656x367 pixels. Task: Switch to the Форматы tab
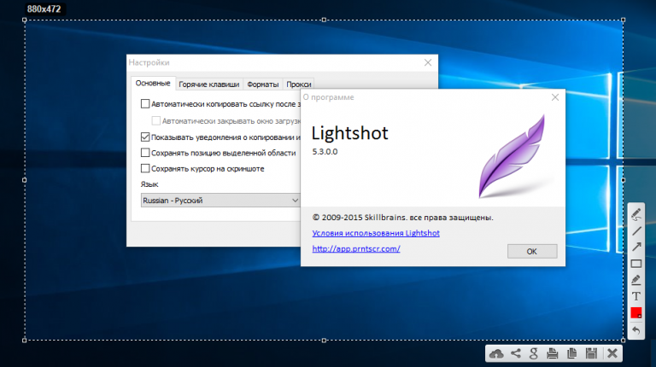pos(263,84)
